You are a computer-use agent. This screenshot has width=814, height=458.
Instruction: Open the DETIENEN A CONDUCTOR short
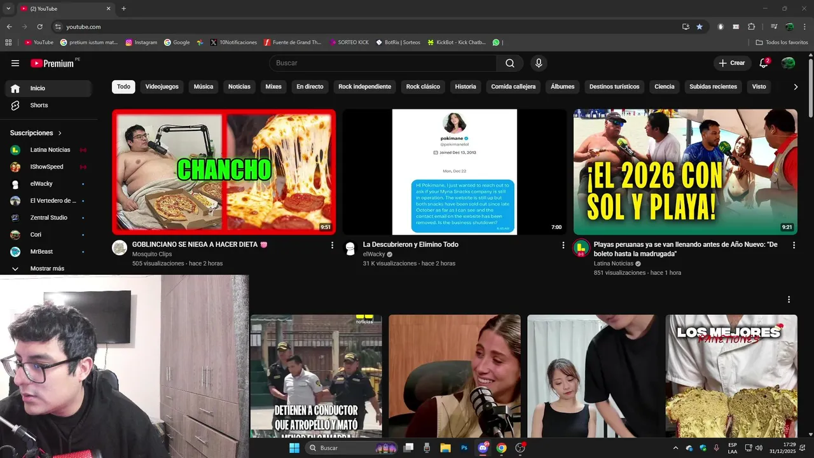click(316, 377)
